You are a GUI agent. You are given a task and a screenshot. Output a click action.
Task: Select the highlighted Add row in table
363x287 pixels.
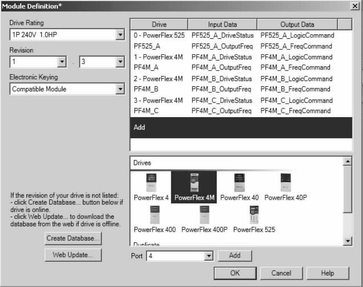[x=241, y=127]
